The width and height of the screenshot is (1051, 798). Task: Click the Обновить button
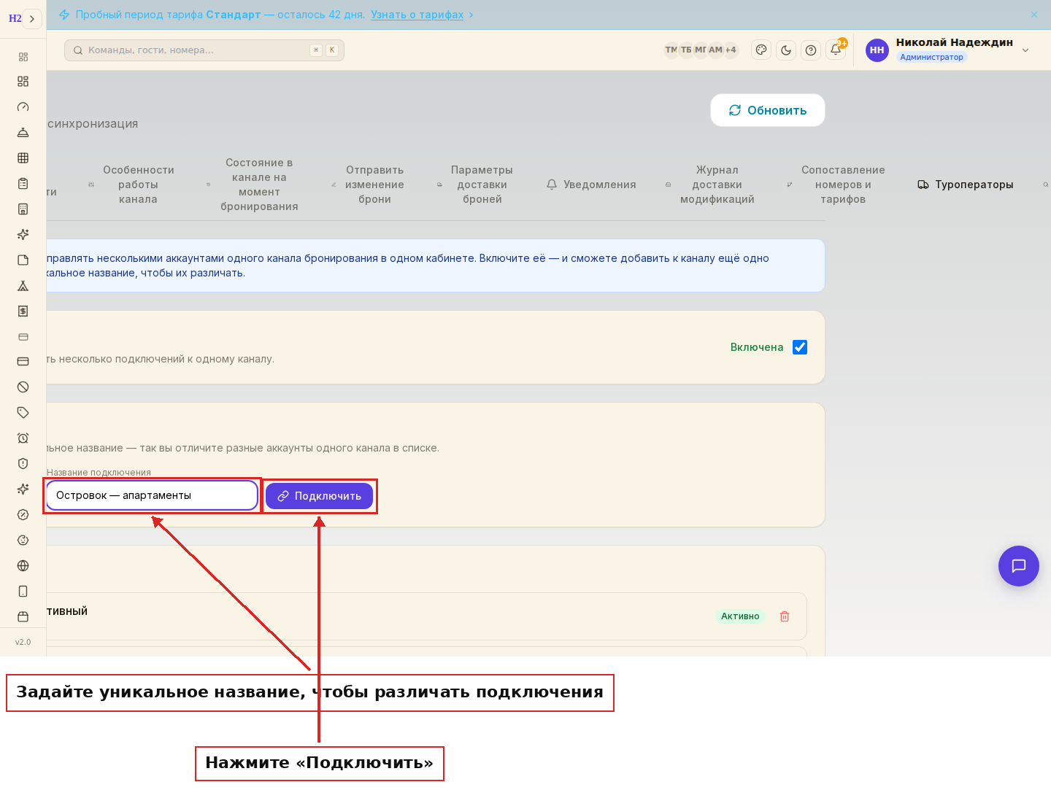pyautogui.click(x=768, y=110)
